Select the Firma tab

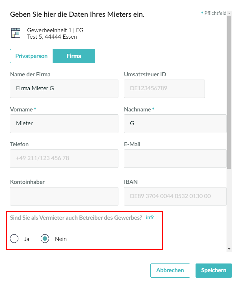[74, 56]
